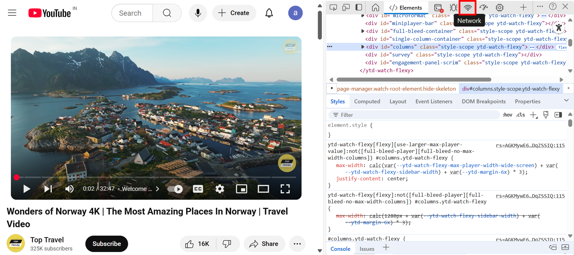Expand the div id="columns" node
Image resolution: width=574 pixels, height=255 pixels.
click(362, 47)
